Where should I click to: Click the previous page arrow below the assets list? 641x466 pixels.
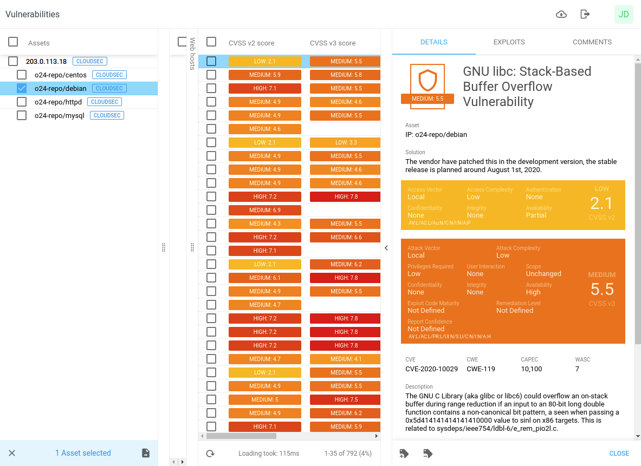(x=174, y=463)
